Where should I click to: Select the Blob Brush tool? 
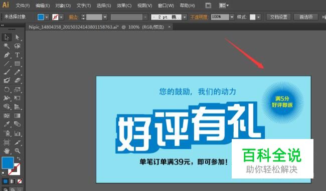point(7,80)
